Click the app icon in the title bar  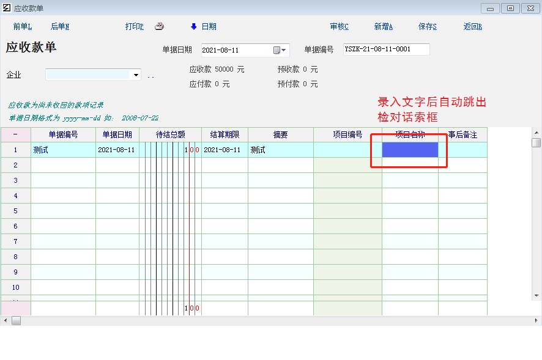pos(5,8)
